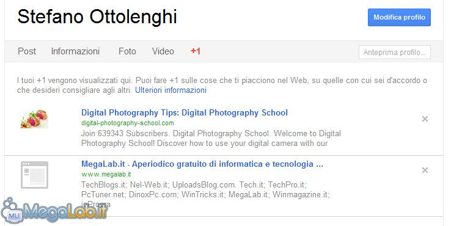Screen dimensions: 451x226
Task: Click the Stefano Ottolenghi profile name
Action: (97, 16)
